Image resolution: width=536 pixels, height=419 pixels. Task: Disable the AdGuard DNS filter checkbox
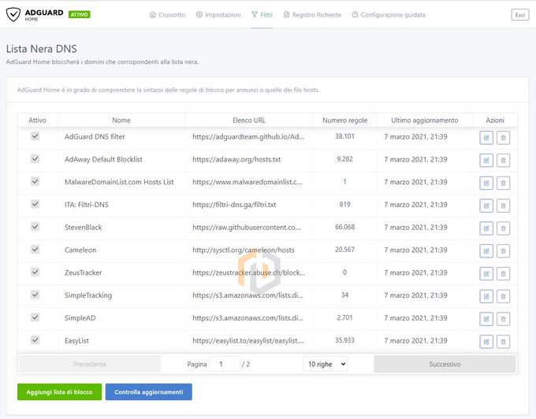pyautogui.click(x=35, y=136)
